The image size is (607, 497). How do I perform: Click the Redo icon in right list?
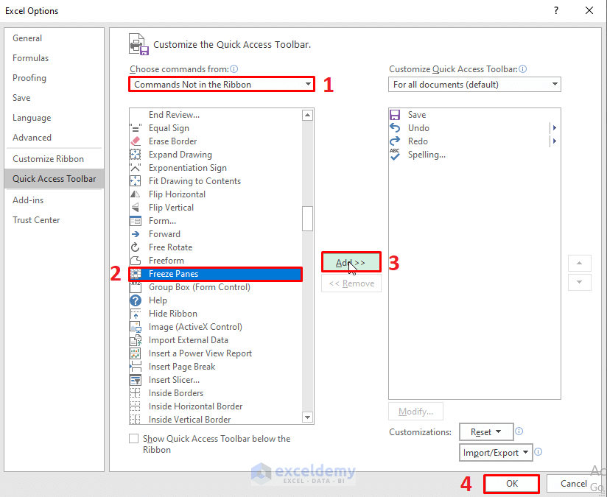396,141
